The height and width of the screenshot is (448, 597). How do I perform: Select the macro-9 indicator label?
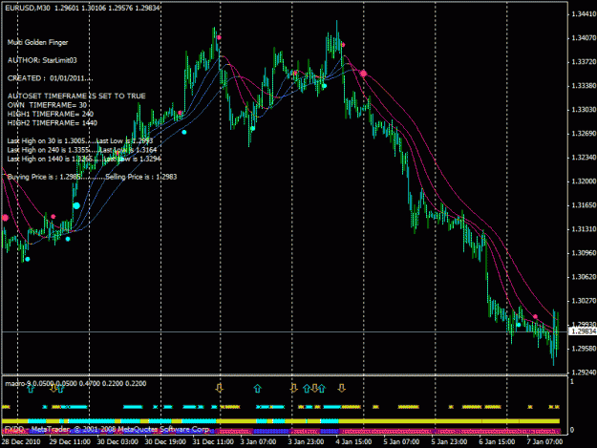tap(75, 383)
